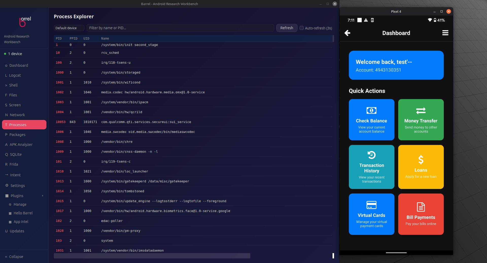Viewport: 487px width, 263px height.
Task: Click the back arrow in Dashboard app
Action: click(x=347, y=33)
